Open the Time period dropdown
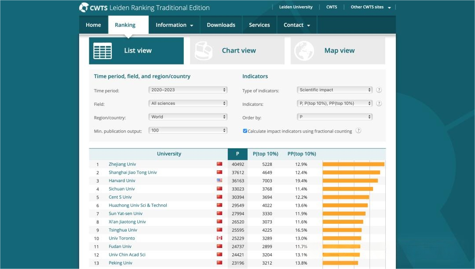 point(188,90)
